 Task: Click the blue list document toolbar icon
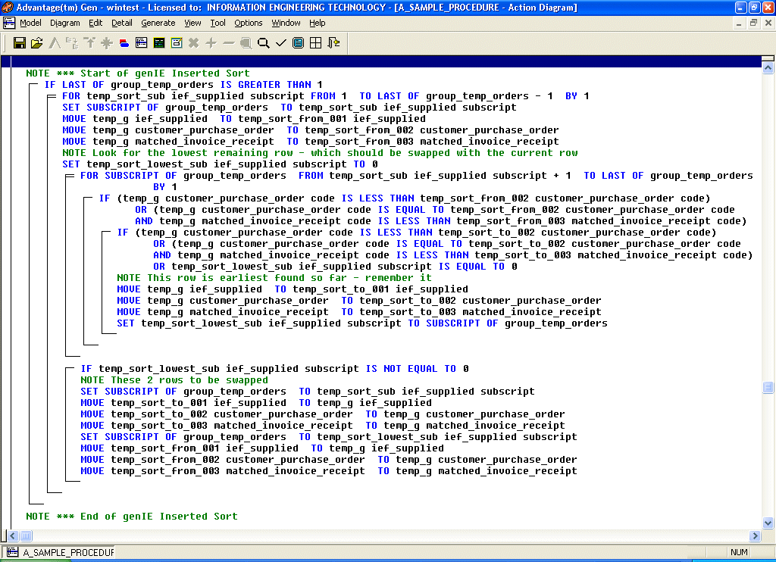pos(298,43)
